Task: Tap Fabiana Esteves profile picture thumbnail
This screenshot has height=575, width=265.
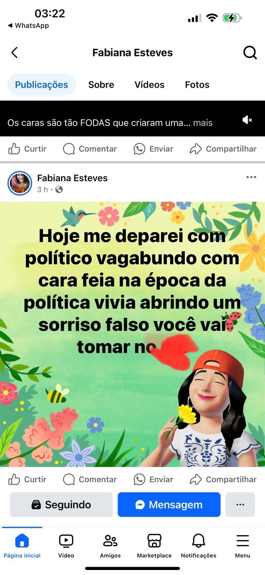Action: (20, 183)
